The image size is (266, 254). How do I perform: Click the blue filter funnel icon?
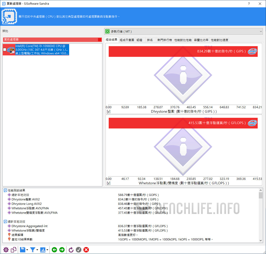(33, 250)
